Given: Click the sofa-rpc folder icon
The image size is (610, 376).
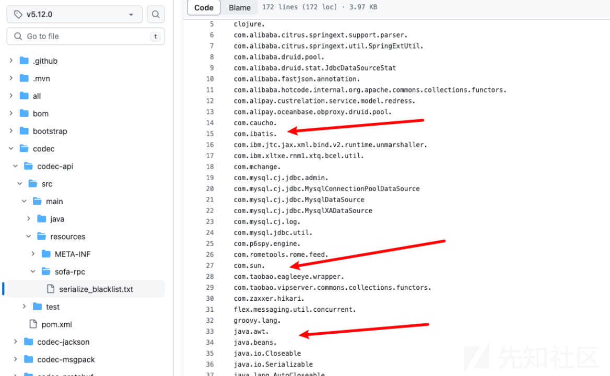Looking at the screenshot, I should 46,272.
